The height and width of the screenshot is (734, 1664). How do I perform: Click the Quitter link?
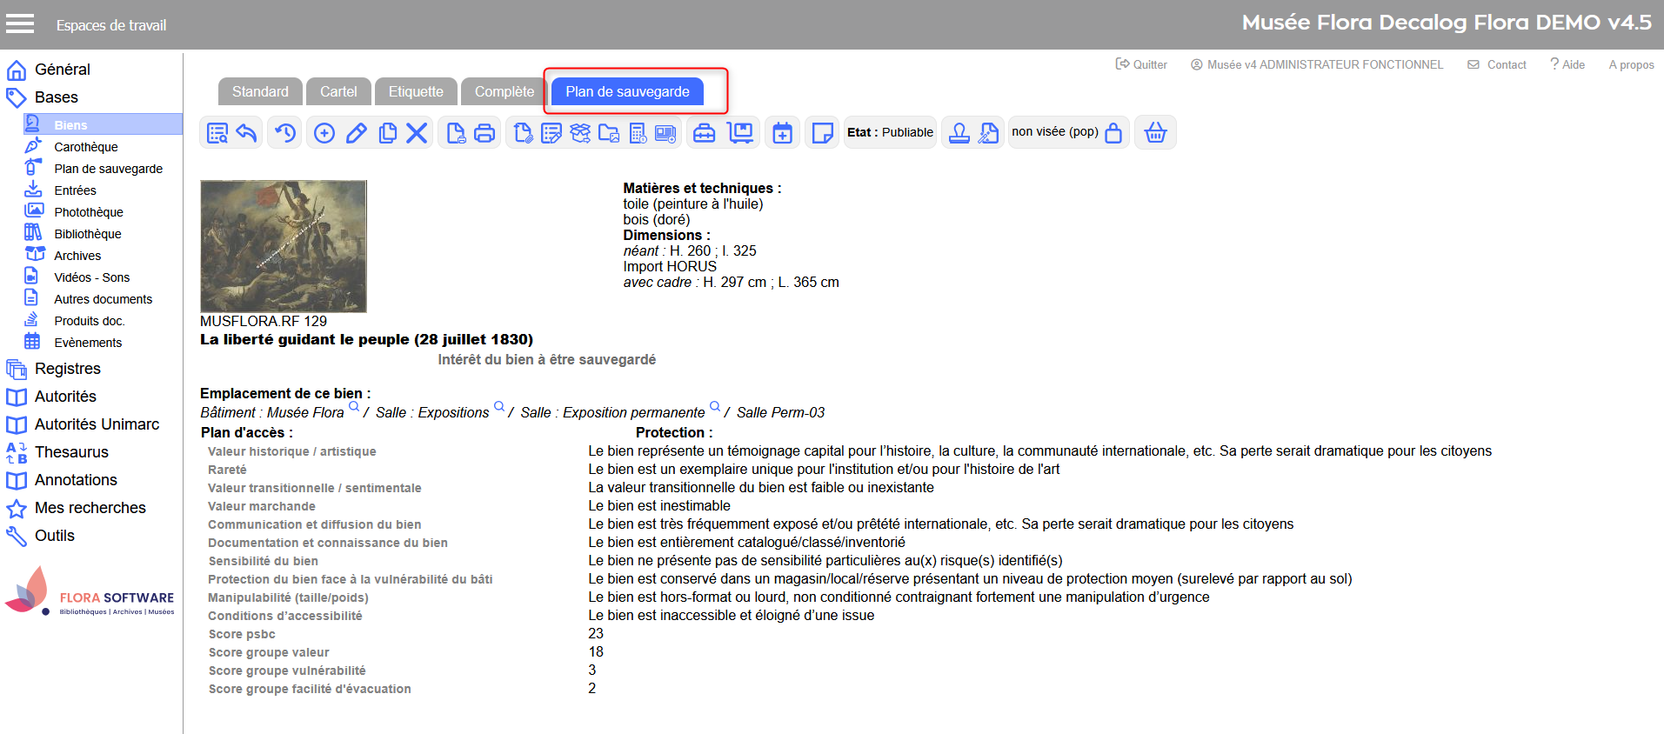[x=1141, y=64]
